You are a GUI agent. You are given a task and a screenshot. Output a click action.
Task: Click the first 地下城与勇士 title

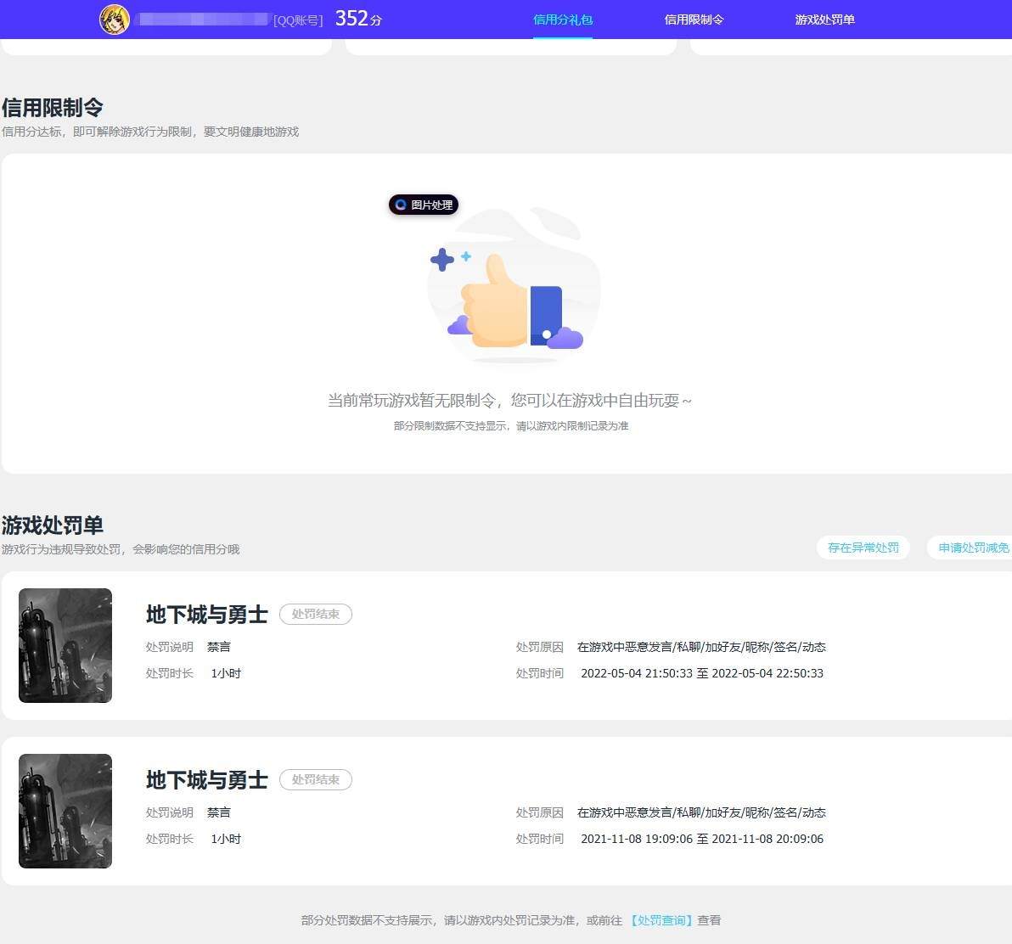pos(206,615)
